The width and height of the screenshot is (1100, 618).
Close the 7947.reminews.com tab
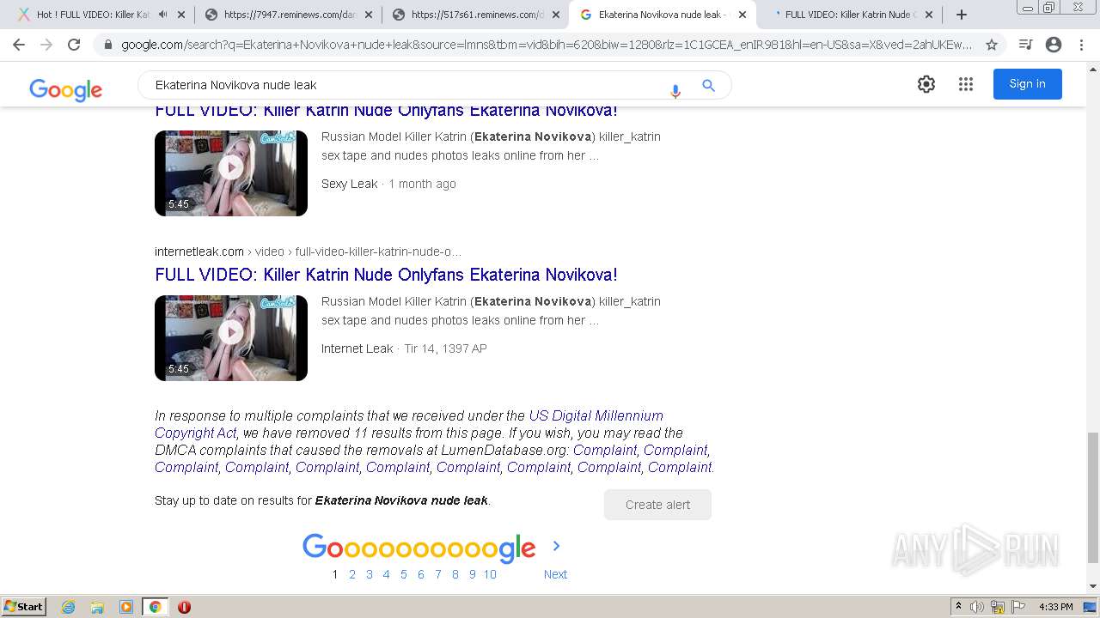click(x=368, y=15)
